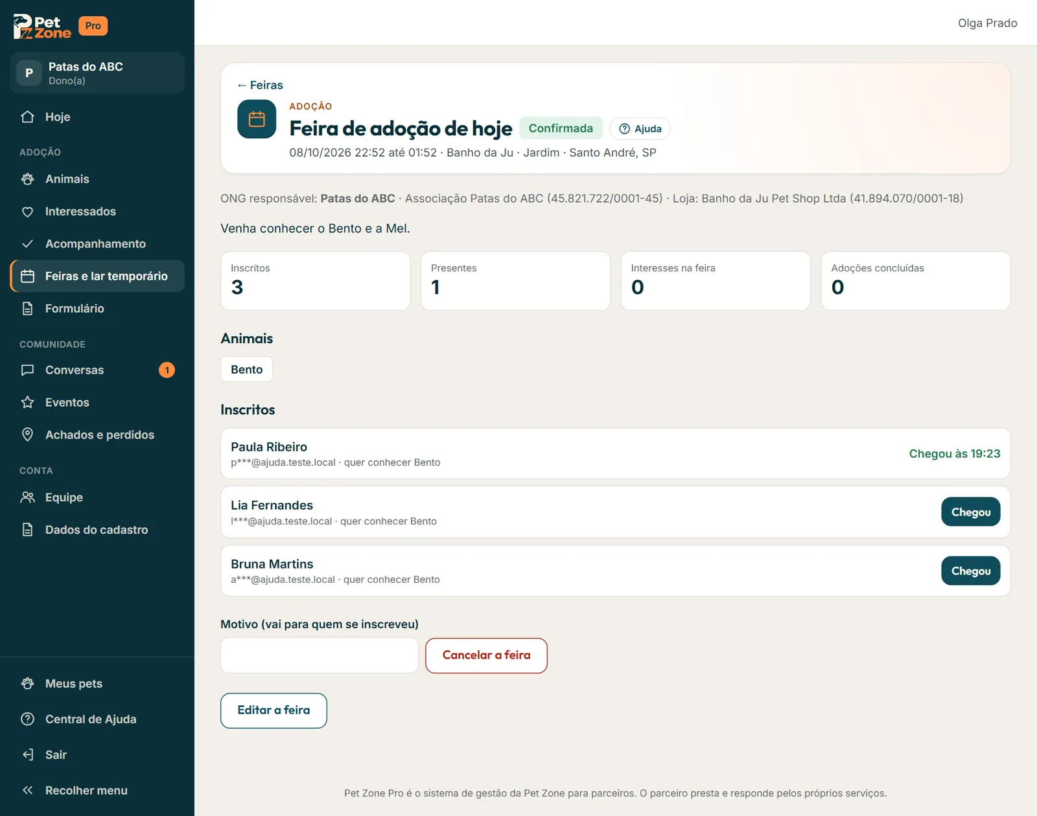
Task: Click the Meus pets paw icon
Action: [x=27, y=683]
